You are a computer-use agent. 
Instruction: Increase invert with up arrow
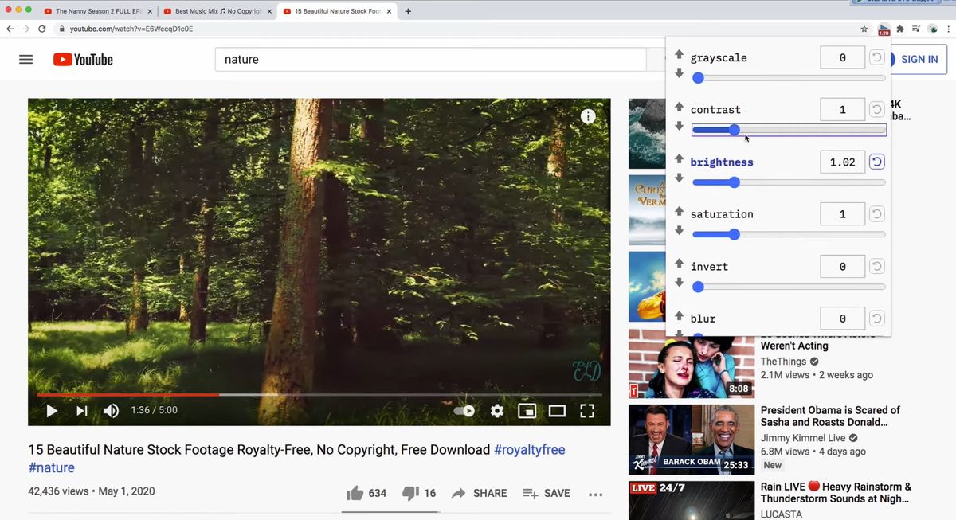click(x=679, y=264)
